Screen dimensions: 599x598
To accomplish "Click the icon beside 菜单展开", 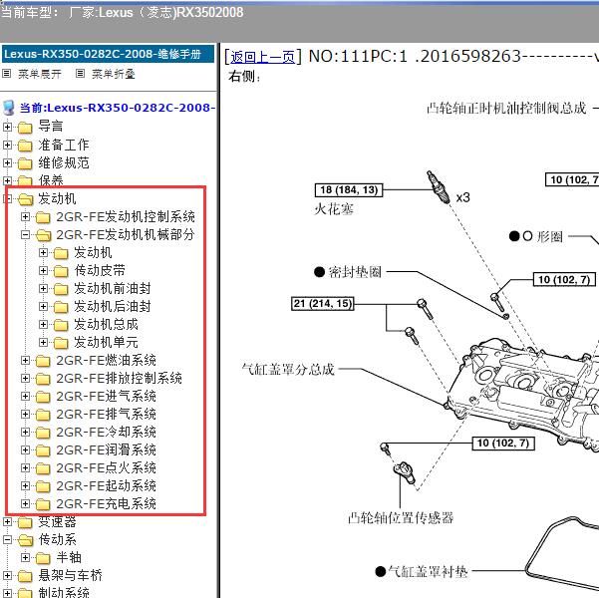I will tap(7, 74).
